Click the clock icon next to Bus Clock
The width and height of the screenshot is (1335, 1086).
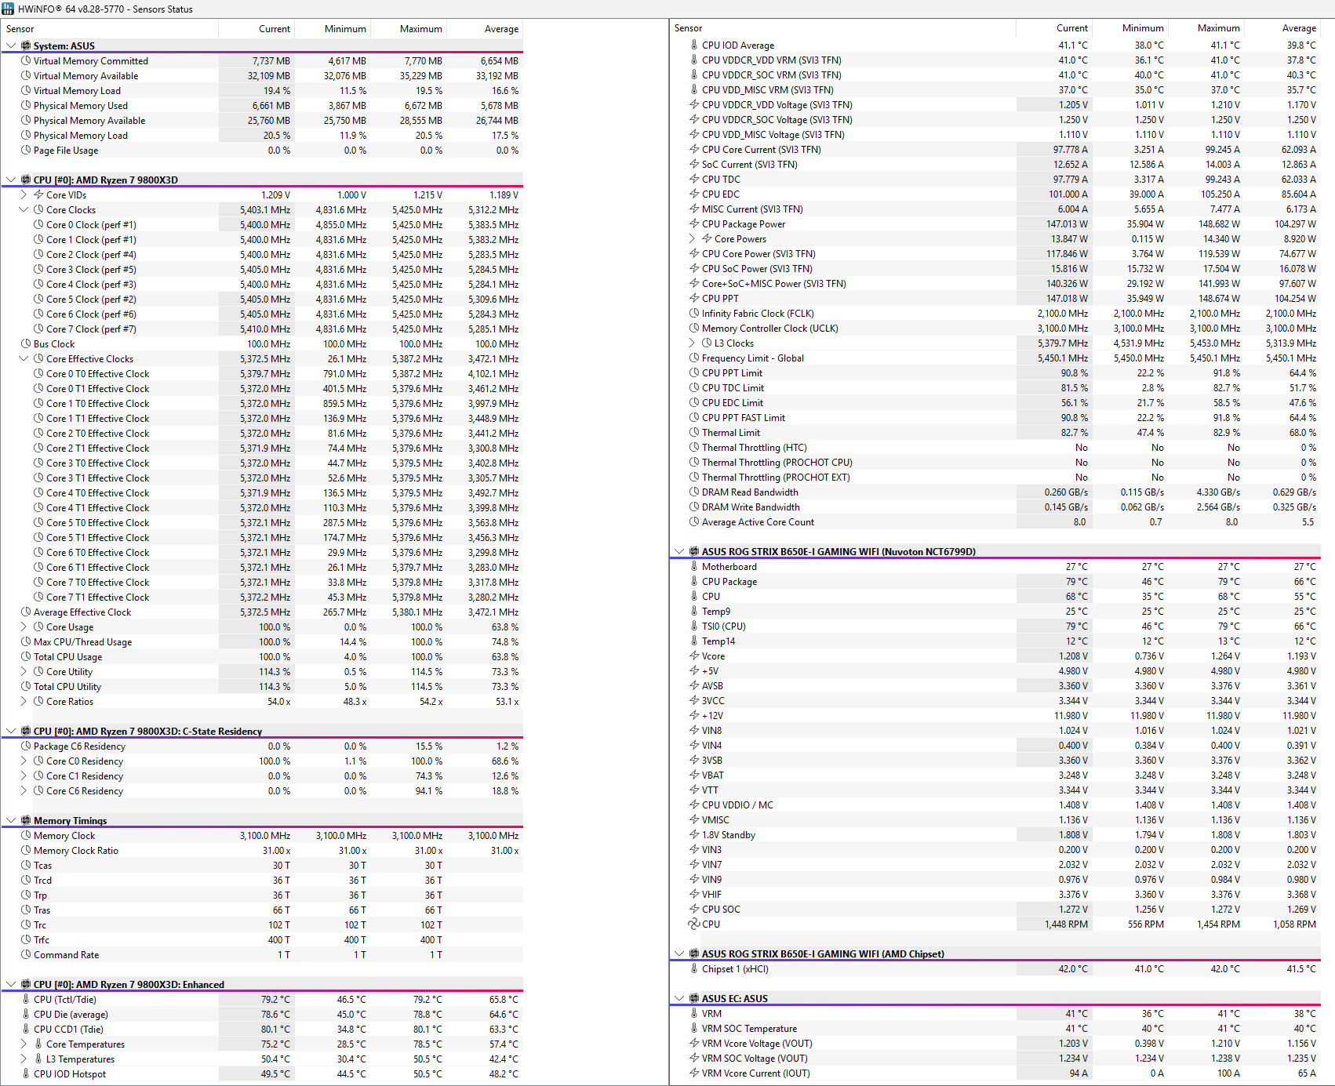(26, 344)
